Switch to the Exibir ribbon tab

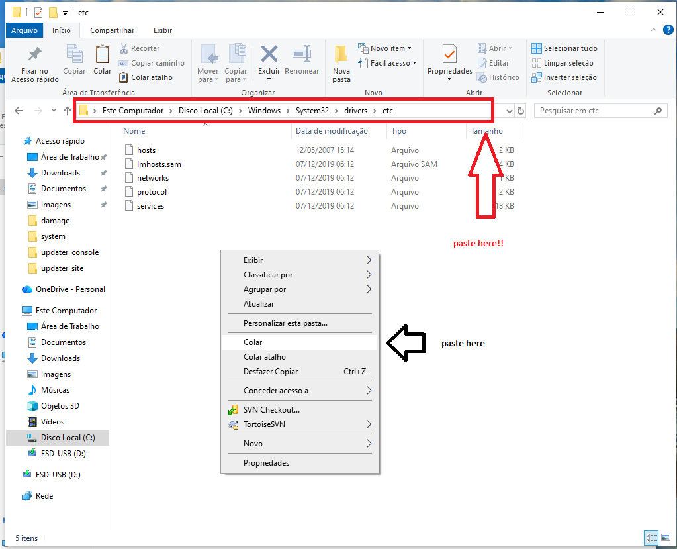coord(163,30)
